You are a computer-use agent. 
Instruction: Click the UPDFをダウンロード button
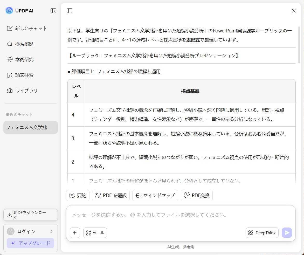[x=31, y=215]
